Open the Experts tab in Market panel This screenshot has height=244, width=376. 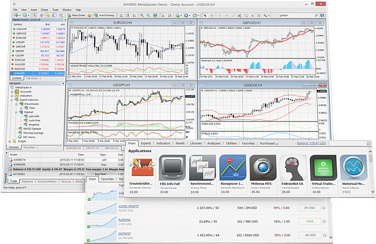(x=146, y=144)
